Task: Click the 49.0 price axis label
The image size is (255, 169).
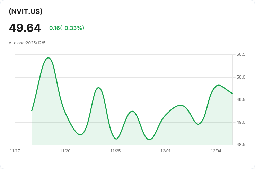Action: coord(241,122)
